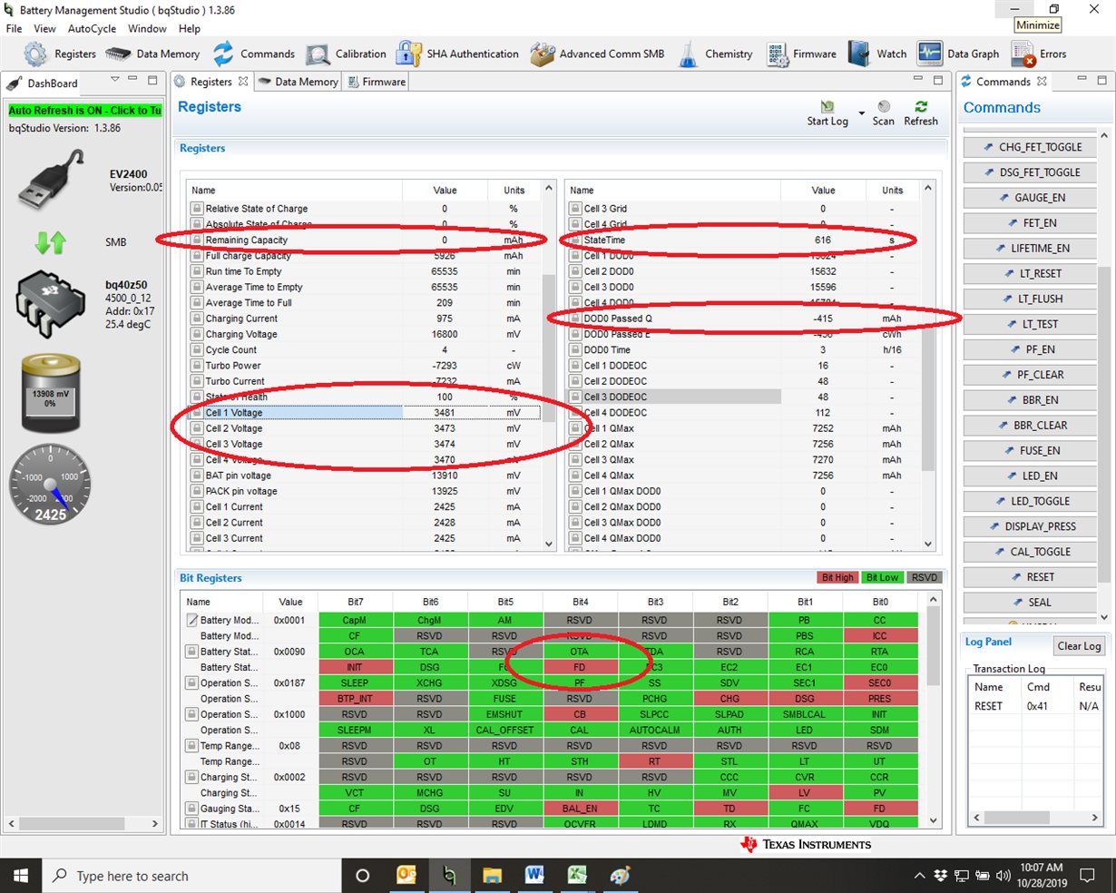Image resolution: width=1116 pixels, height=893 pixels.
Task: Open the Chemistry toolbar icon
Action: click(x=689, y=54)
